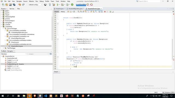Expand the SpringWeb project node

[x=1, y=23]
